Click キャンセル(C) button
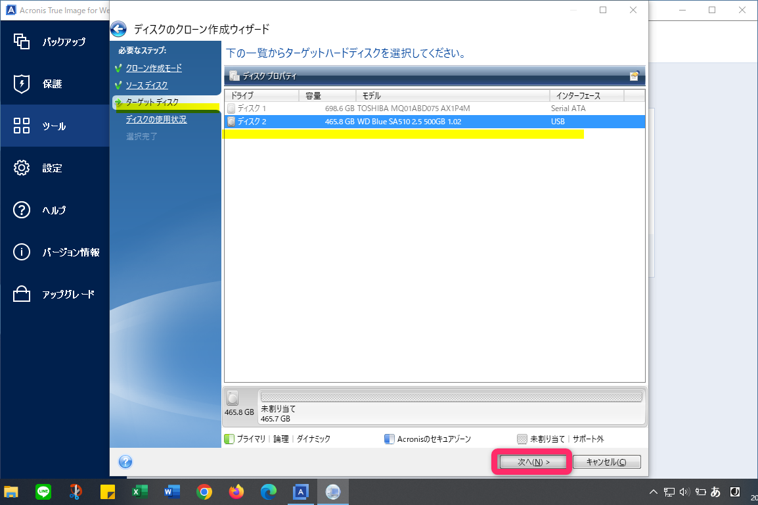 coord(607,462)
